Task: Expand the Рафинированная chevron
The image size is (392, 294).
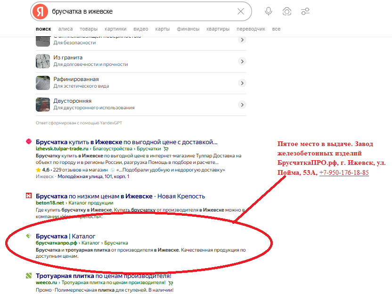Action: [x=242, y=83]
